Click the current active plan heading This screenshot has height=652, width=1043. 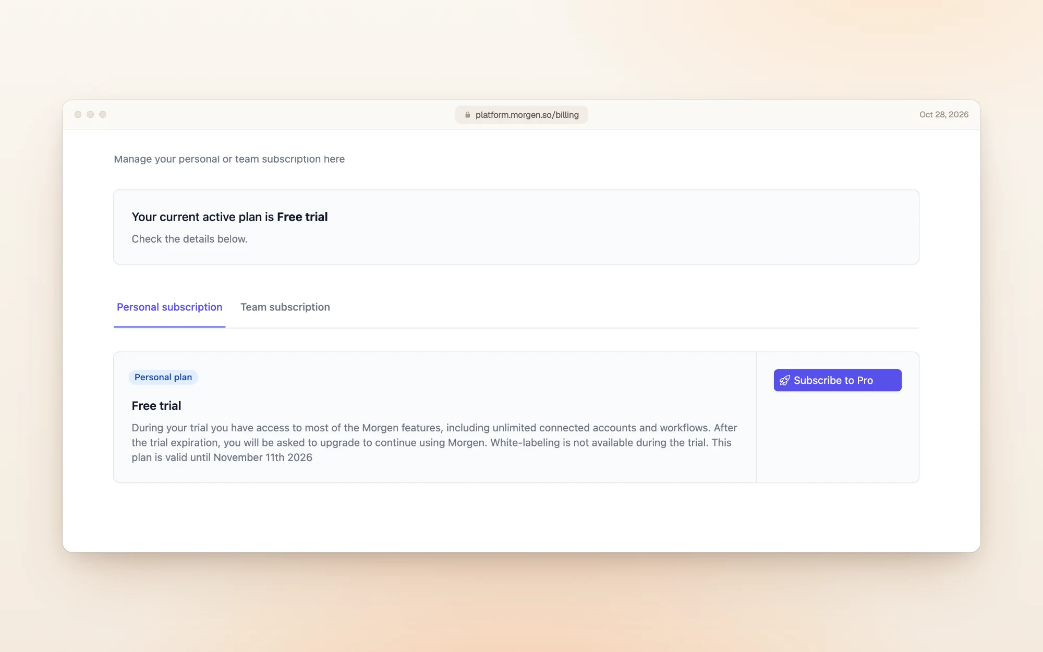coord(229,217)
